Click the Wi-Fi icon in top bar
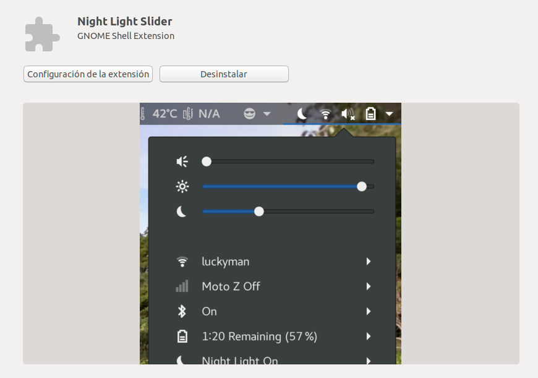Image resolution: width=538 pixels, height=378 pixels. [325, 114]
